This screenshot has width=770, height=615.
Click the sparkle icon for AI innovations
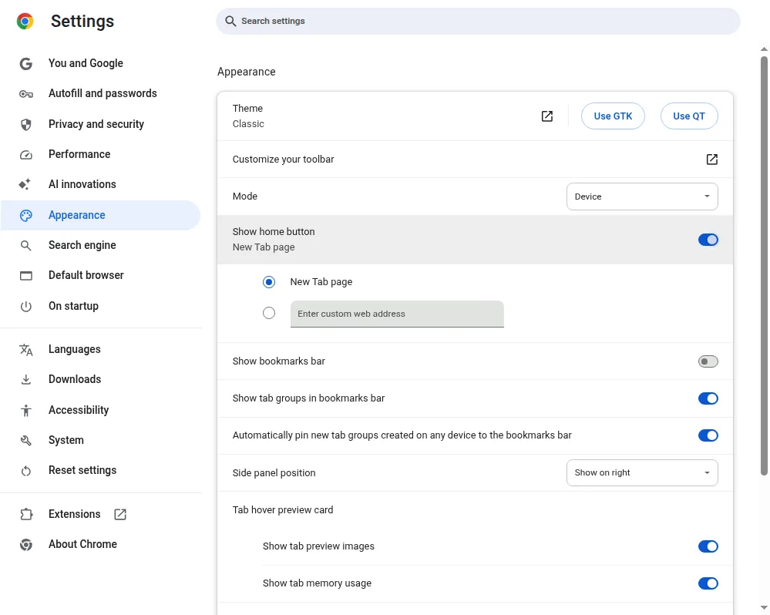click(x=25, y=184)
